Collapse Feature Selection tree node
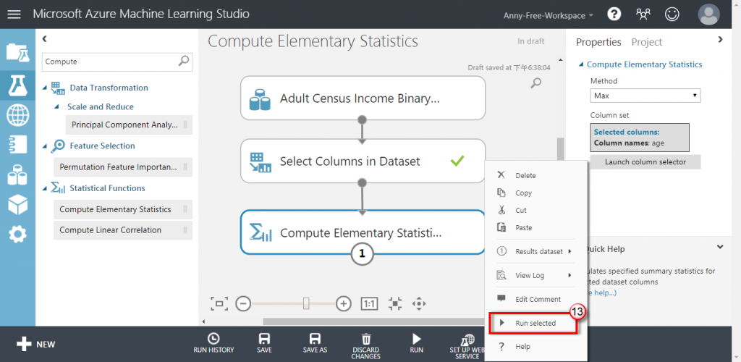Viewport: 741px width, 362px height. (x=44, y=146)
